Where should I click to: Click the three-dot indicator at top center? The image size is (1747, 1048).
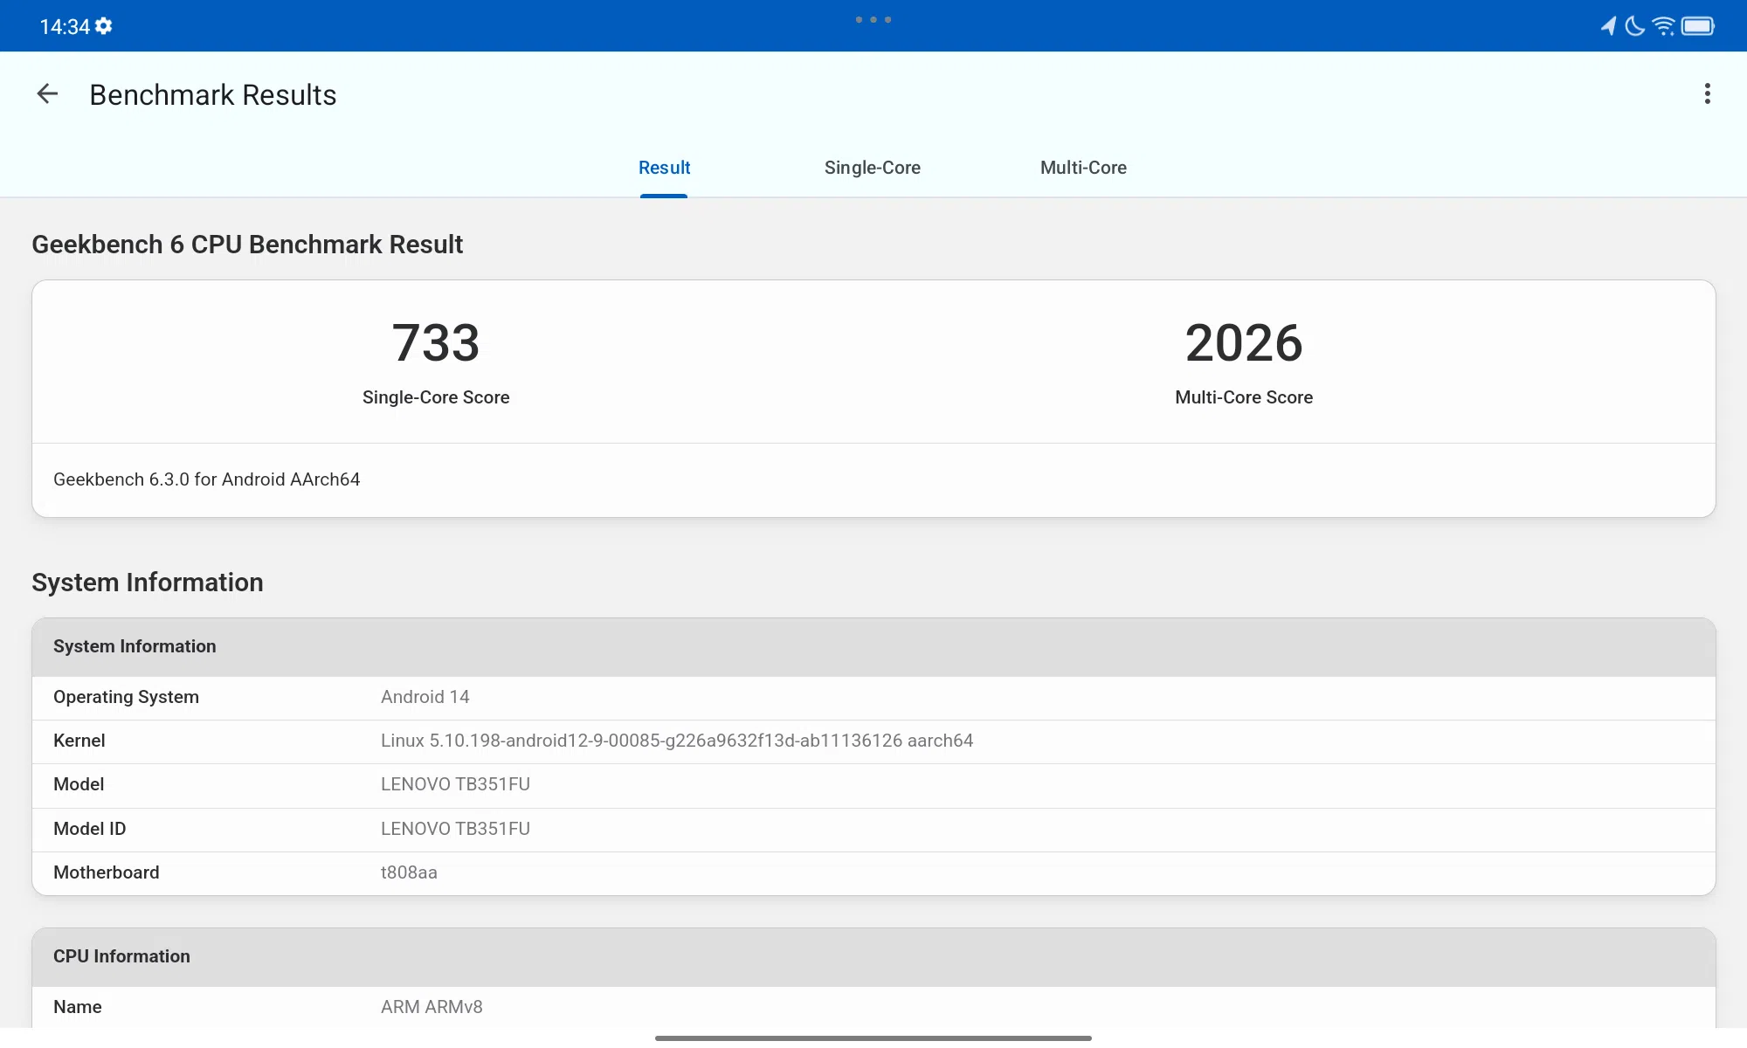(x=874, y=18)
